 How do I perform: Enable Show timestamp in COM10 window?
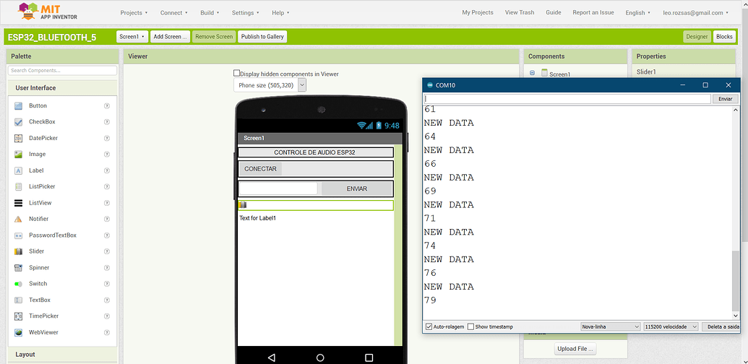coord(470,327)
